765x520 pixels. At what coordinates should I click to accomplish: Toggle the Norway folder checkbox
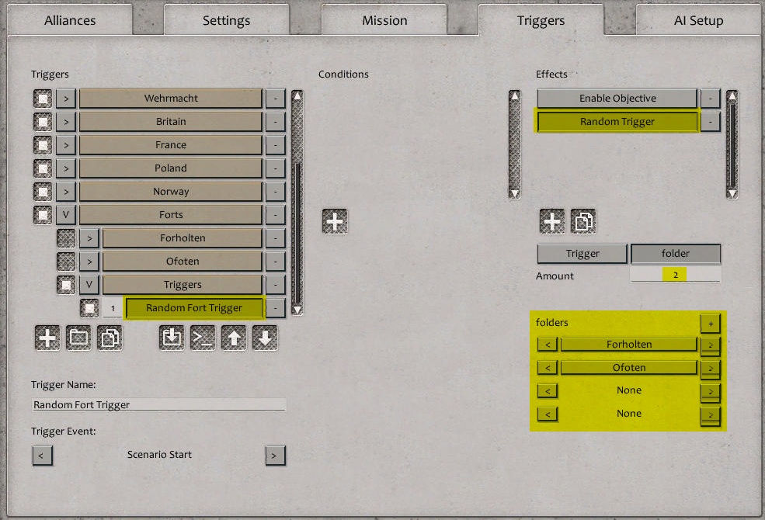click(43, 192)
